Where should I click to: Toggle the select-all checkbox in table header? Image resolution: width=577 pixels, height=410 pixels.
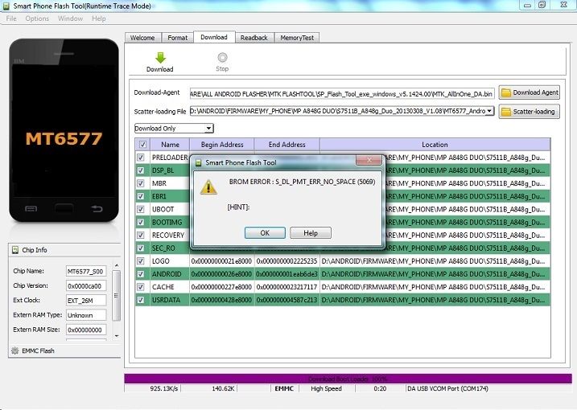tap(142, 145)
